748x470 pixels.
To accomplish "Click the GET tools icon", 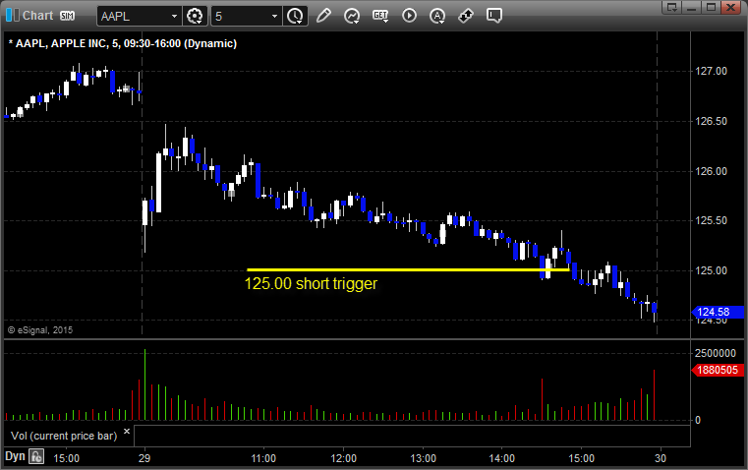I will (x=380, y=16).
